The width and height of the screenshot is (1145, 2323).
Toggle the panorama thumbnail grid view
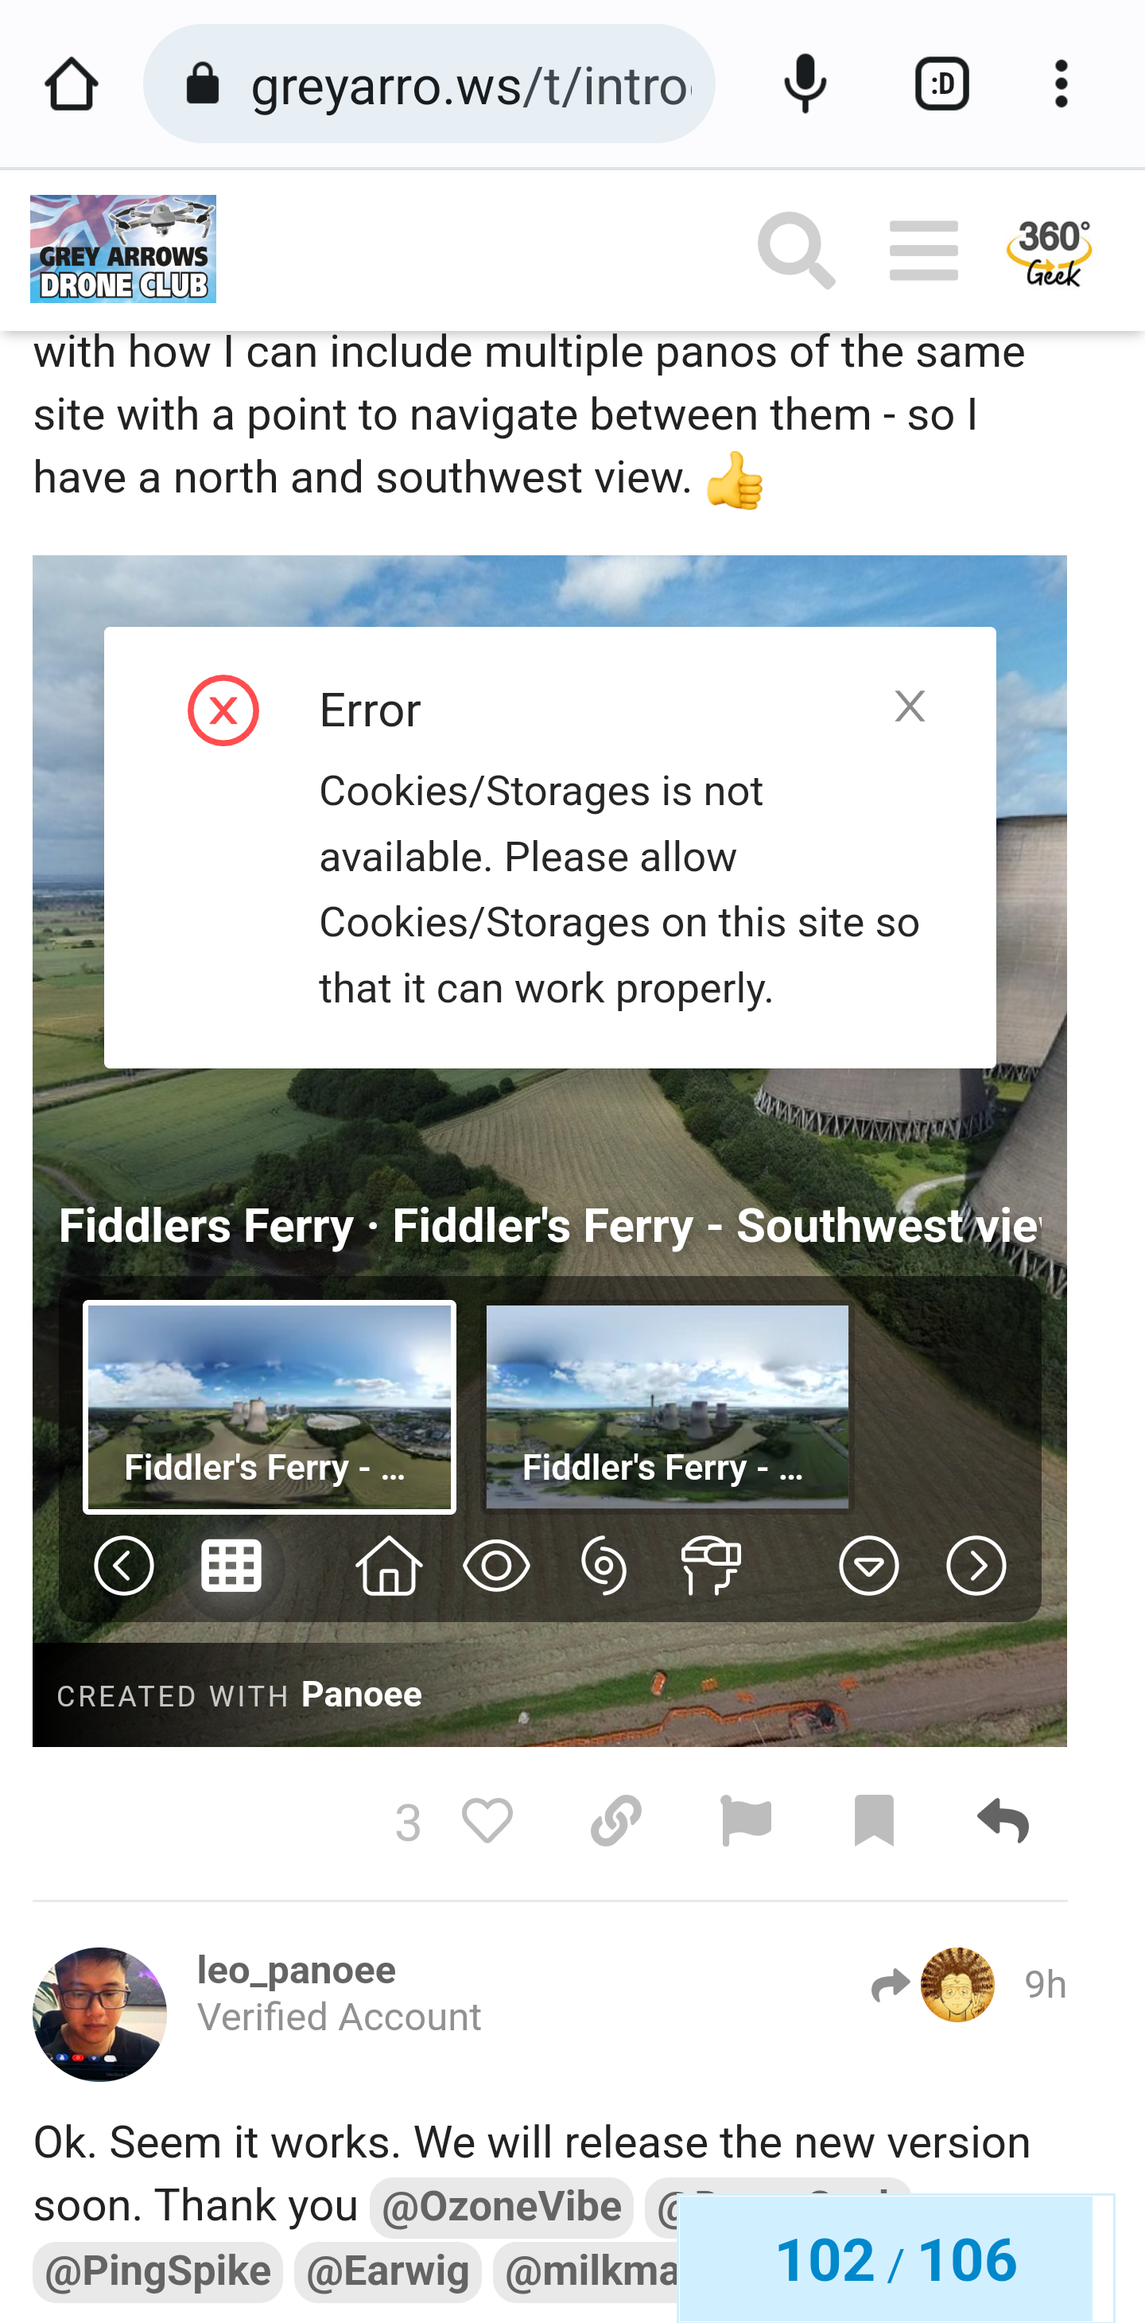231,1565
